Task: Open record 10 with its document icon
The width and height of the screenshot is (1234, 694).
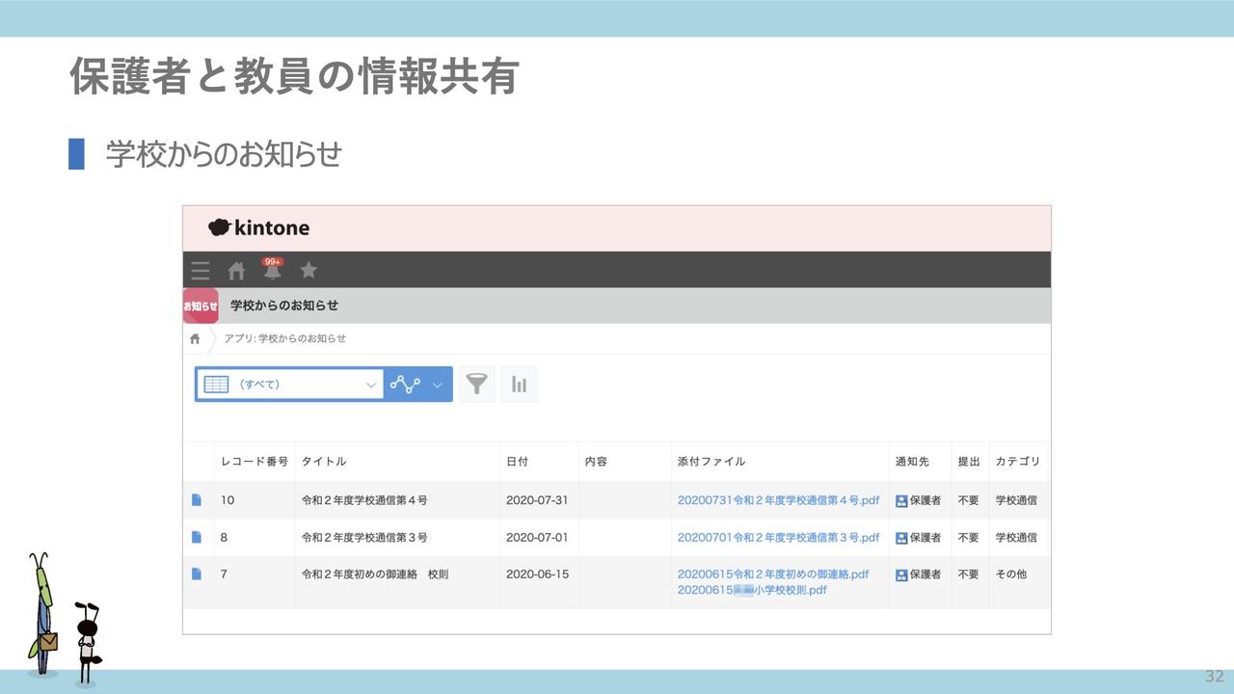Action: [199, 499]
